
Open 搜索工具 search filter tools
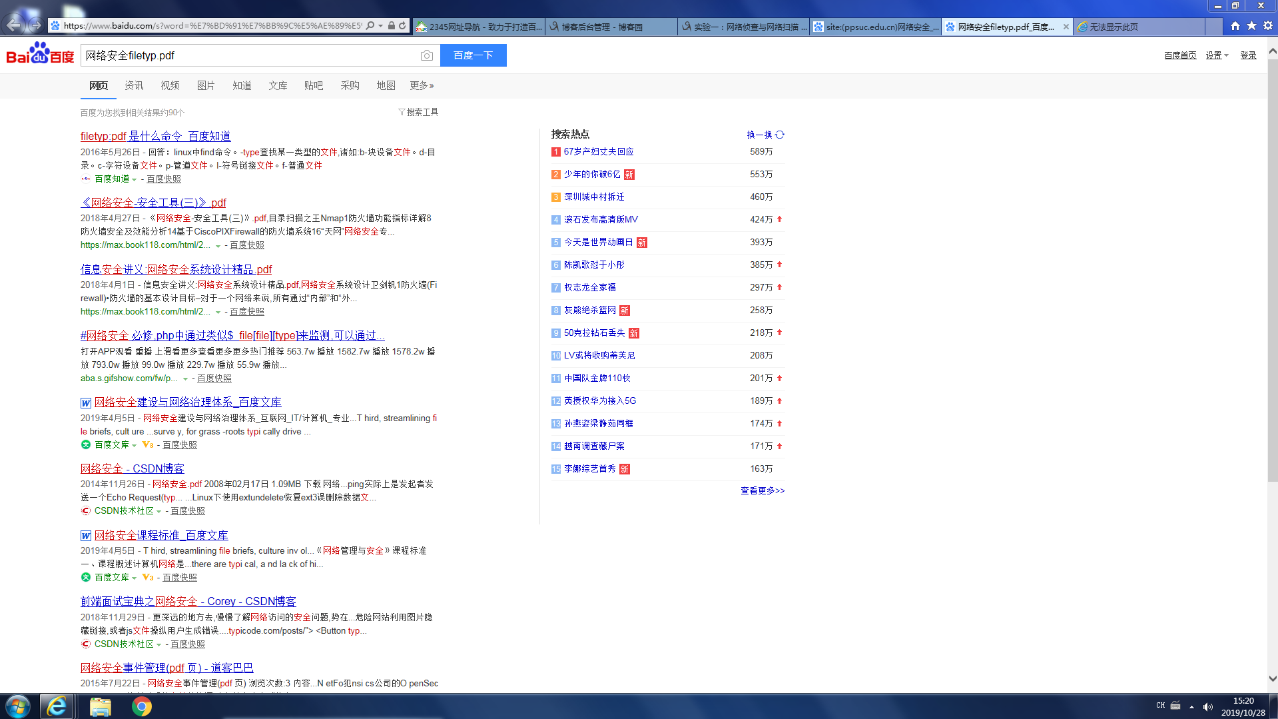(418, 113)
